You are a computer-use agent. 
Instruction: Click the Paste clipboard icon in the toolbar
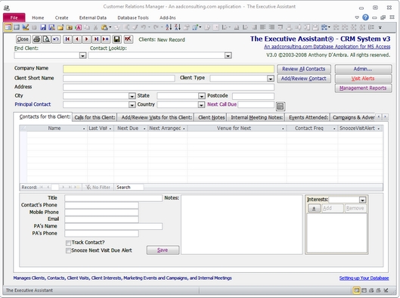tap(104, 27)
